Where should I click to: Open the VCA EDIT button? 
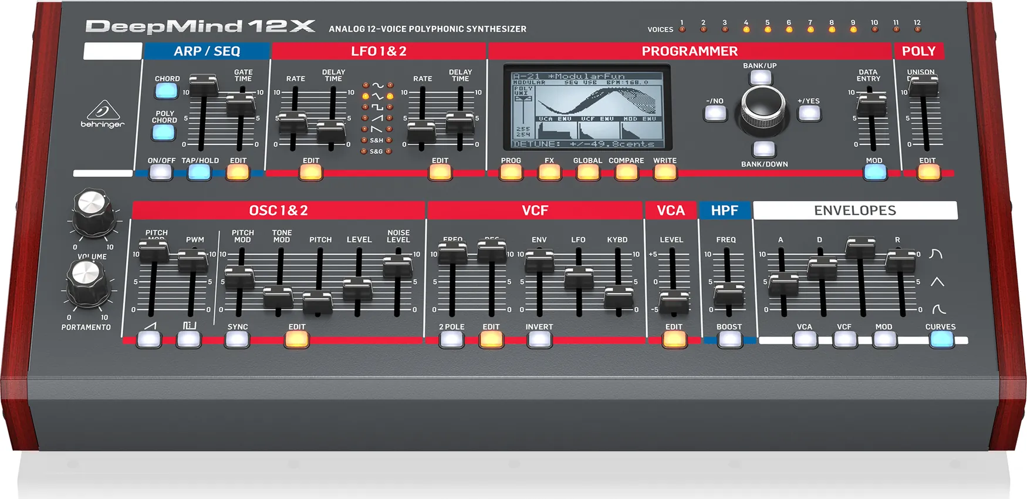pyautogui.click(x=674, y=339)
